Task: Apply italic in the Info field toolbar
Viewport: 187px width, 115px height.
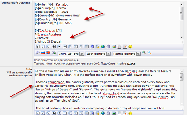Action: [43, 113]
